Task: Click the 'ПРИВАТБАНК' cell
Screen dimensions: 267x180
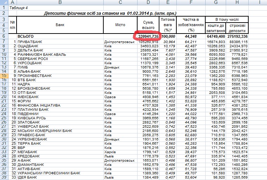Action: [60, 42]
